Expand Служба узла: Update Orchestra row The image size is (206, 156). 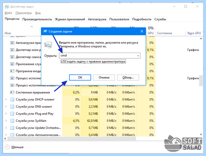click(6, 128)
